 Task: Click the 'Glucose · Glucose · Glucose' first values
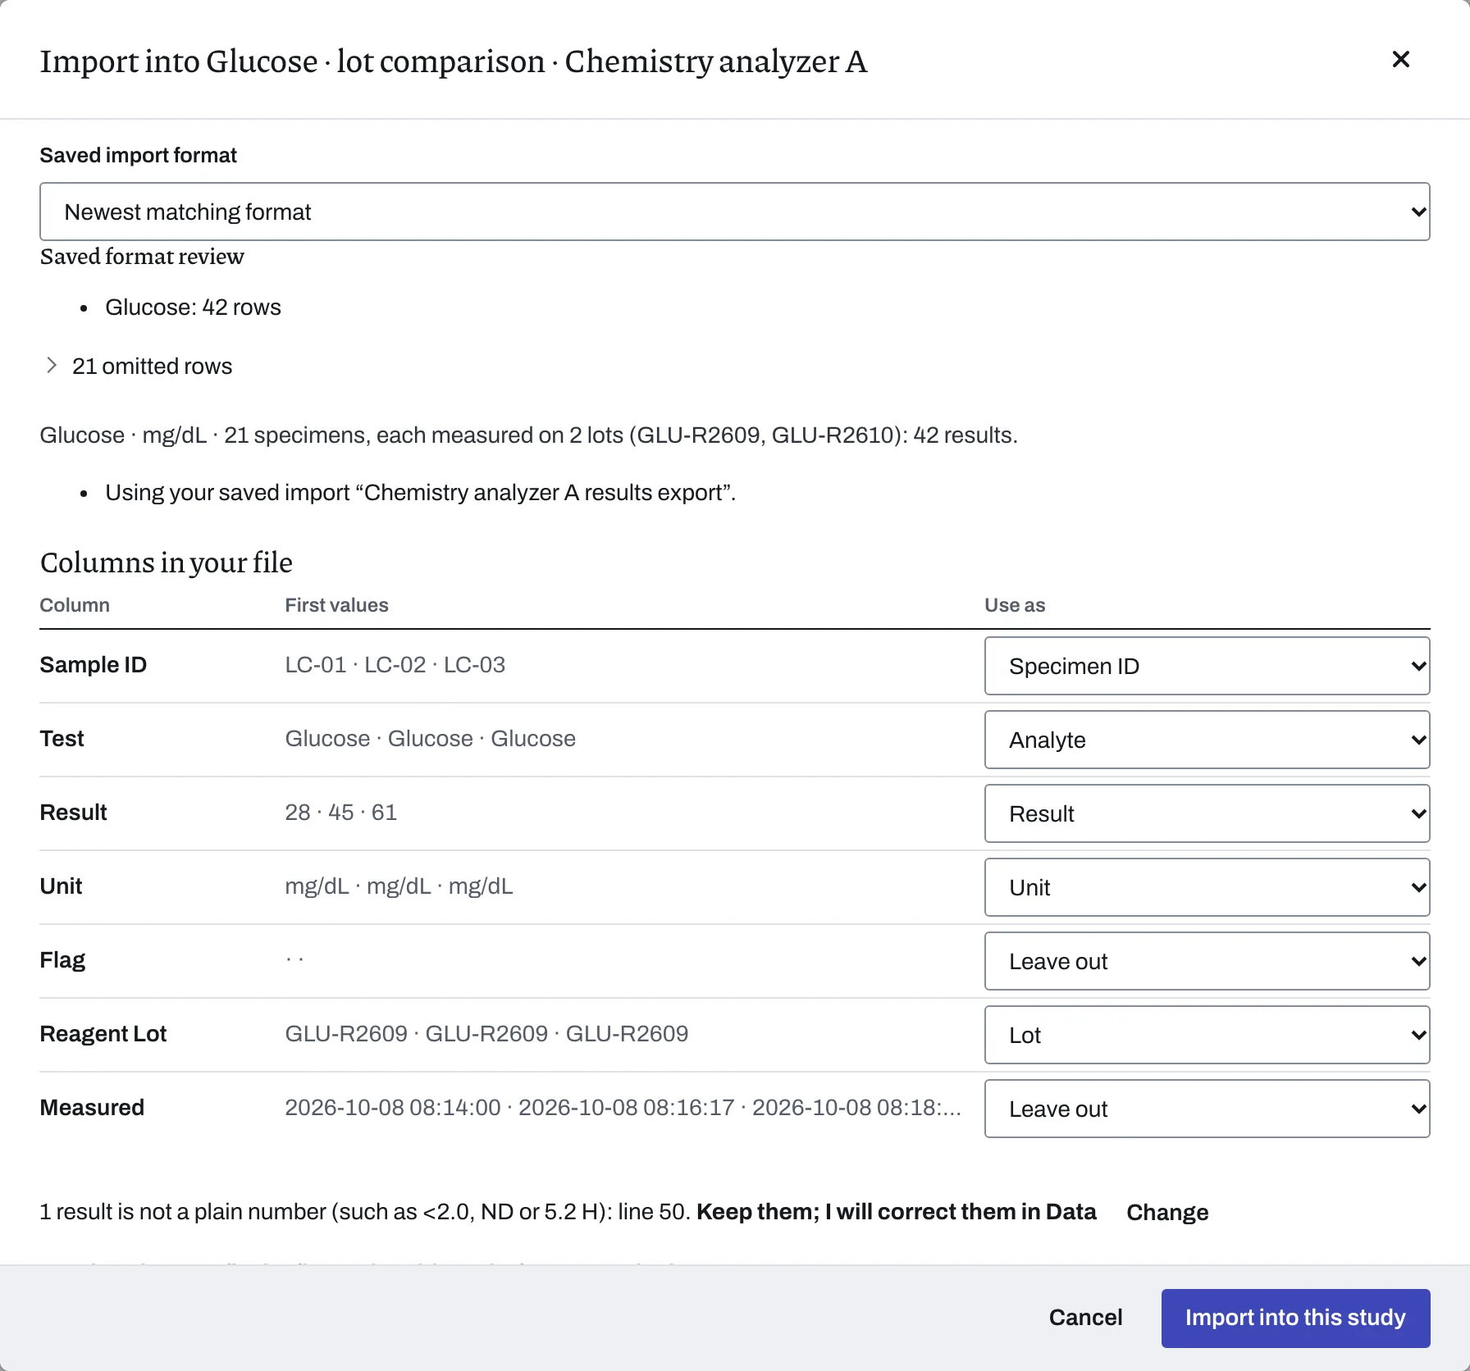[430, 739]
